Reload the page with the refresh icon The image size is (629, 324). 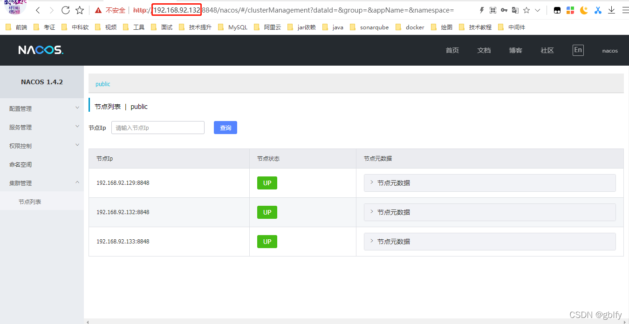66,10
